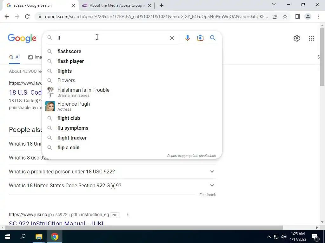Open the tab search chevron in title bar
325x243 pixels.
click(274, 4)
